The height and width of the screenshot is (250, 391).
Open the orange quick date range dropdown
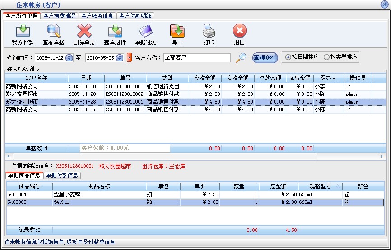(130, 57)
